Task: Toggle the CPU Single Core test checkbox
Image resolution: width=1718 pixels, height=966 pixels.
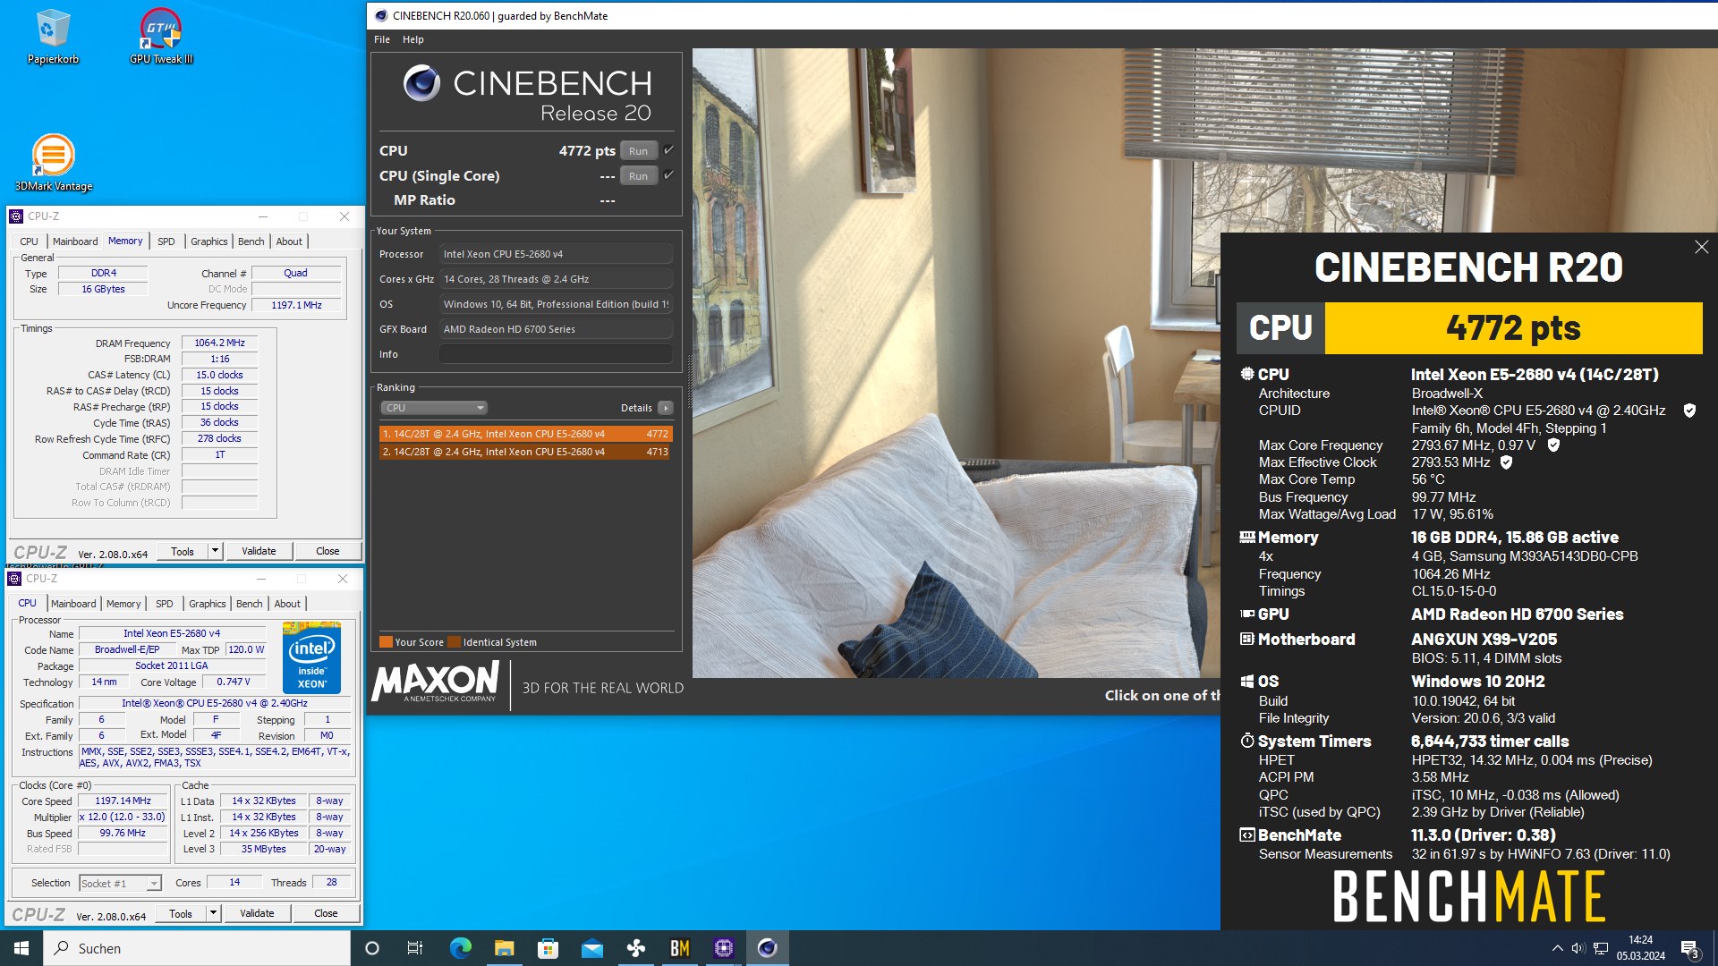Action: click(x=668, y=175)
